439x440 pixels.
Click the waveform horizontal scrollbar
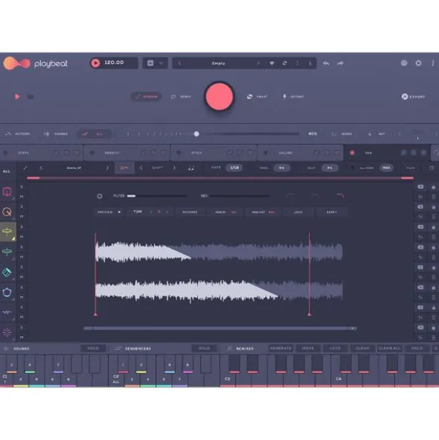[220, 328]
